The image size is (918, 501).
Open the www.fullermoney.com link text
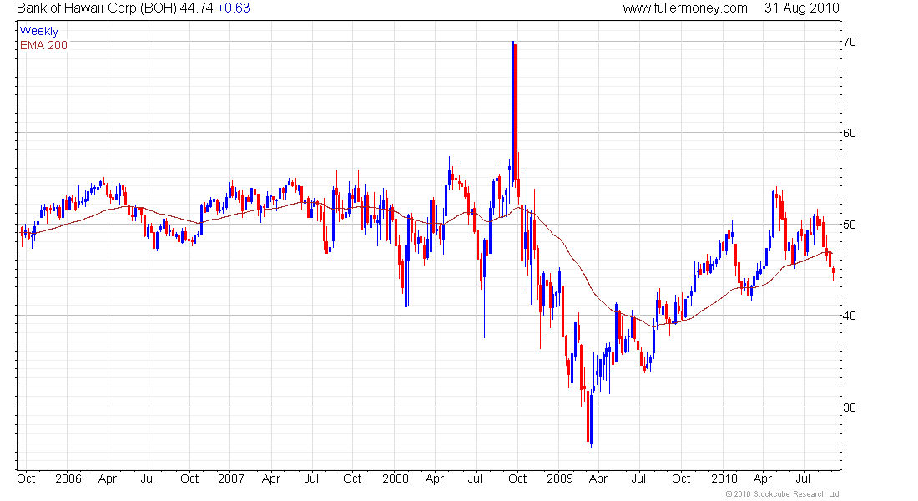[x=685, y=8]
